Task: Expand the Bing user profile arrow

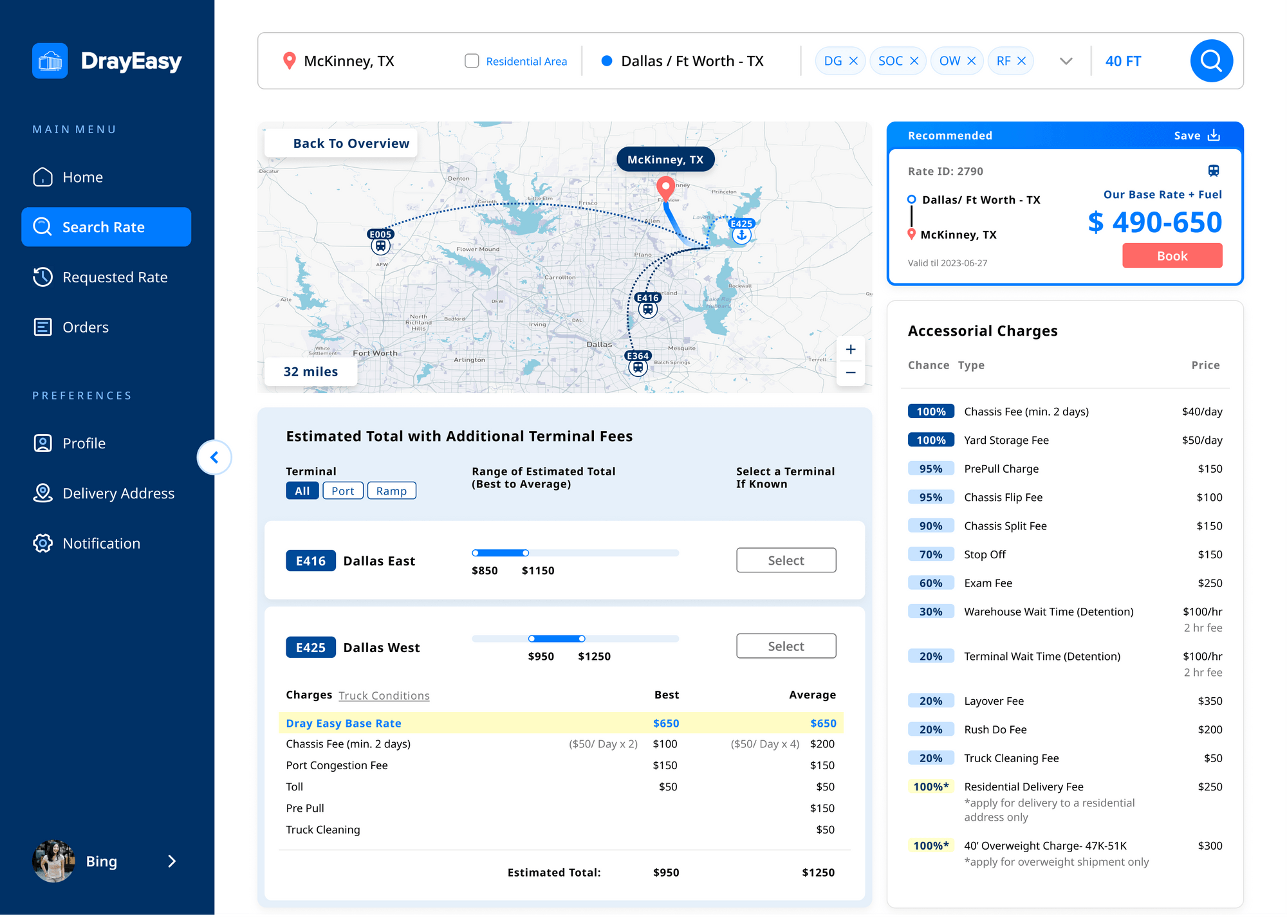Action: tap(172, 861)
